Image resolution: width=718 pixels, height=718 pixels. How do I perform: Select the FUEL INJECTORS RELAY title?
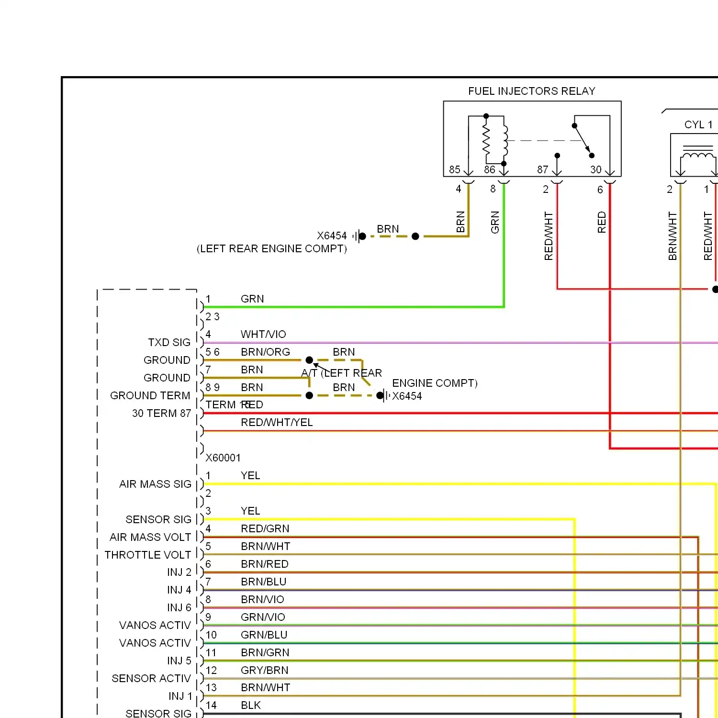(531, 91)
